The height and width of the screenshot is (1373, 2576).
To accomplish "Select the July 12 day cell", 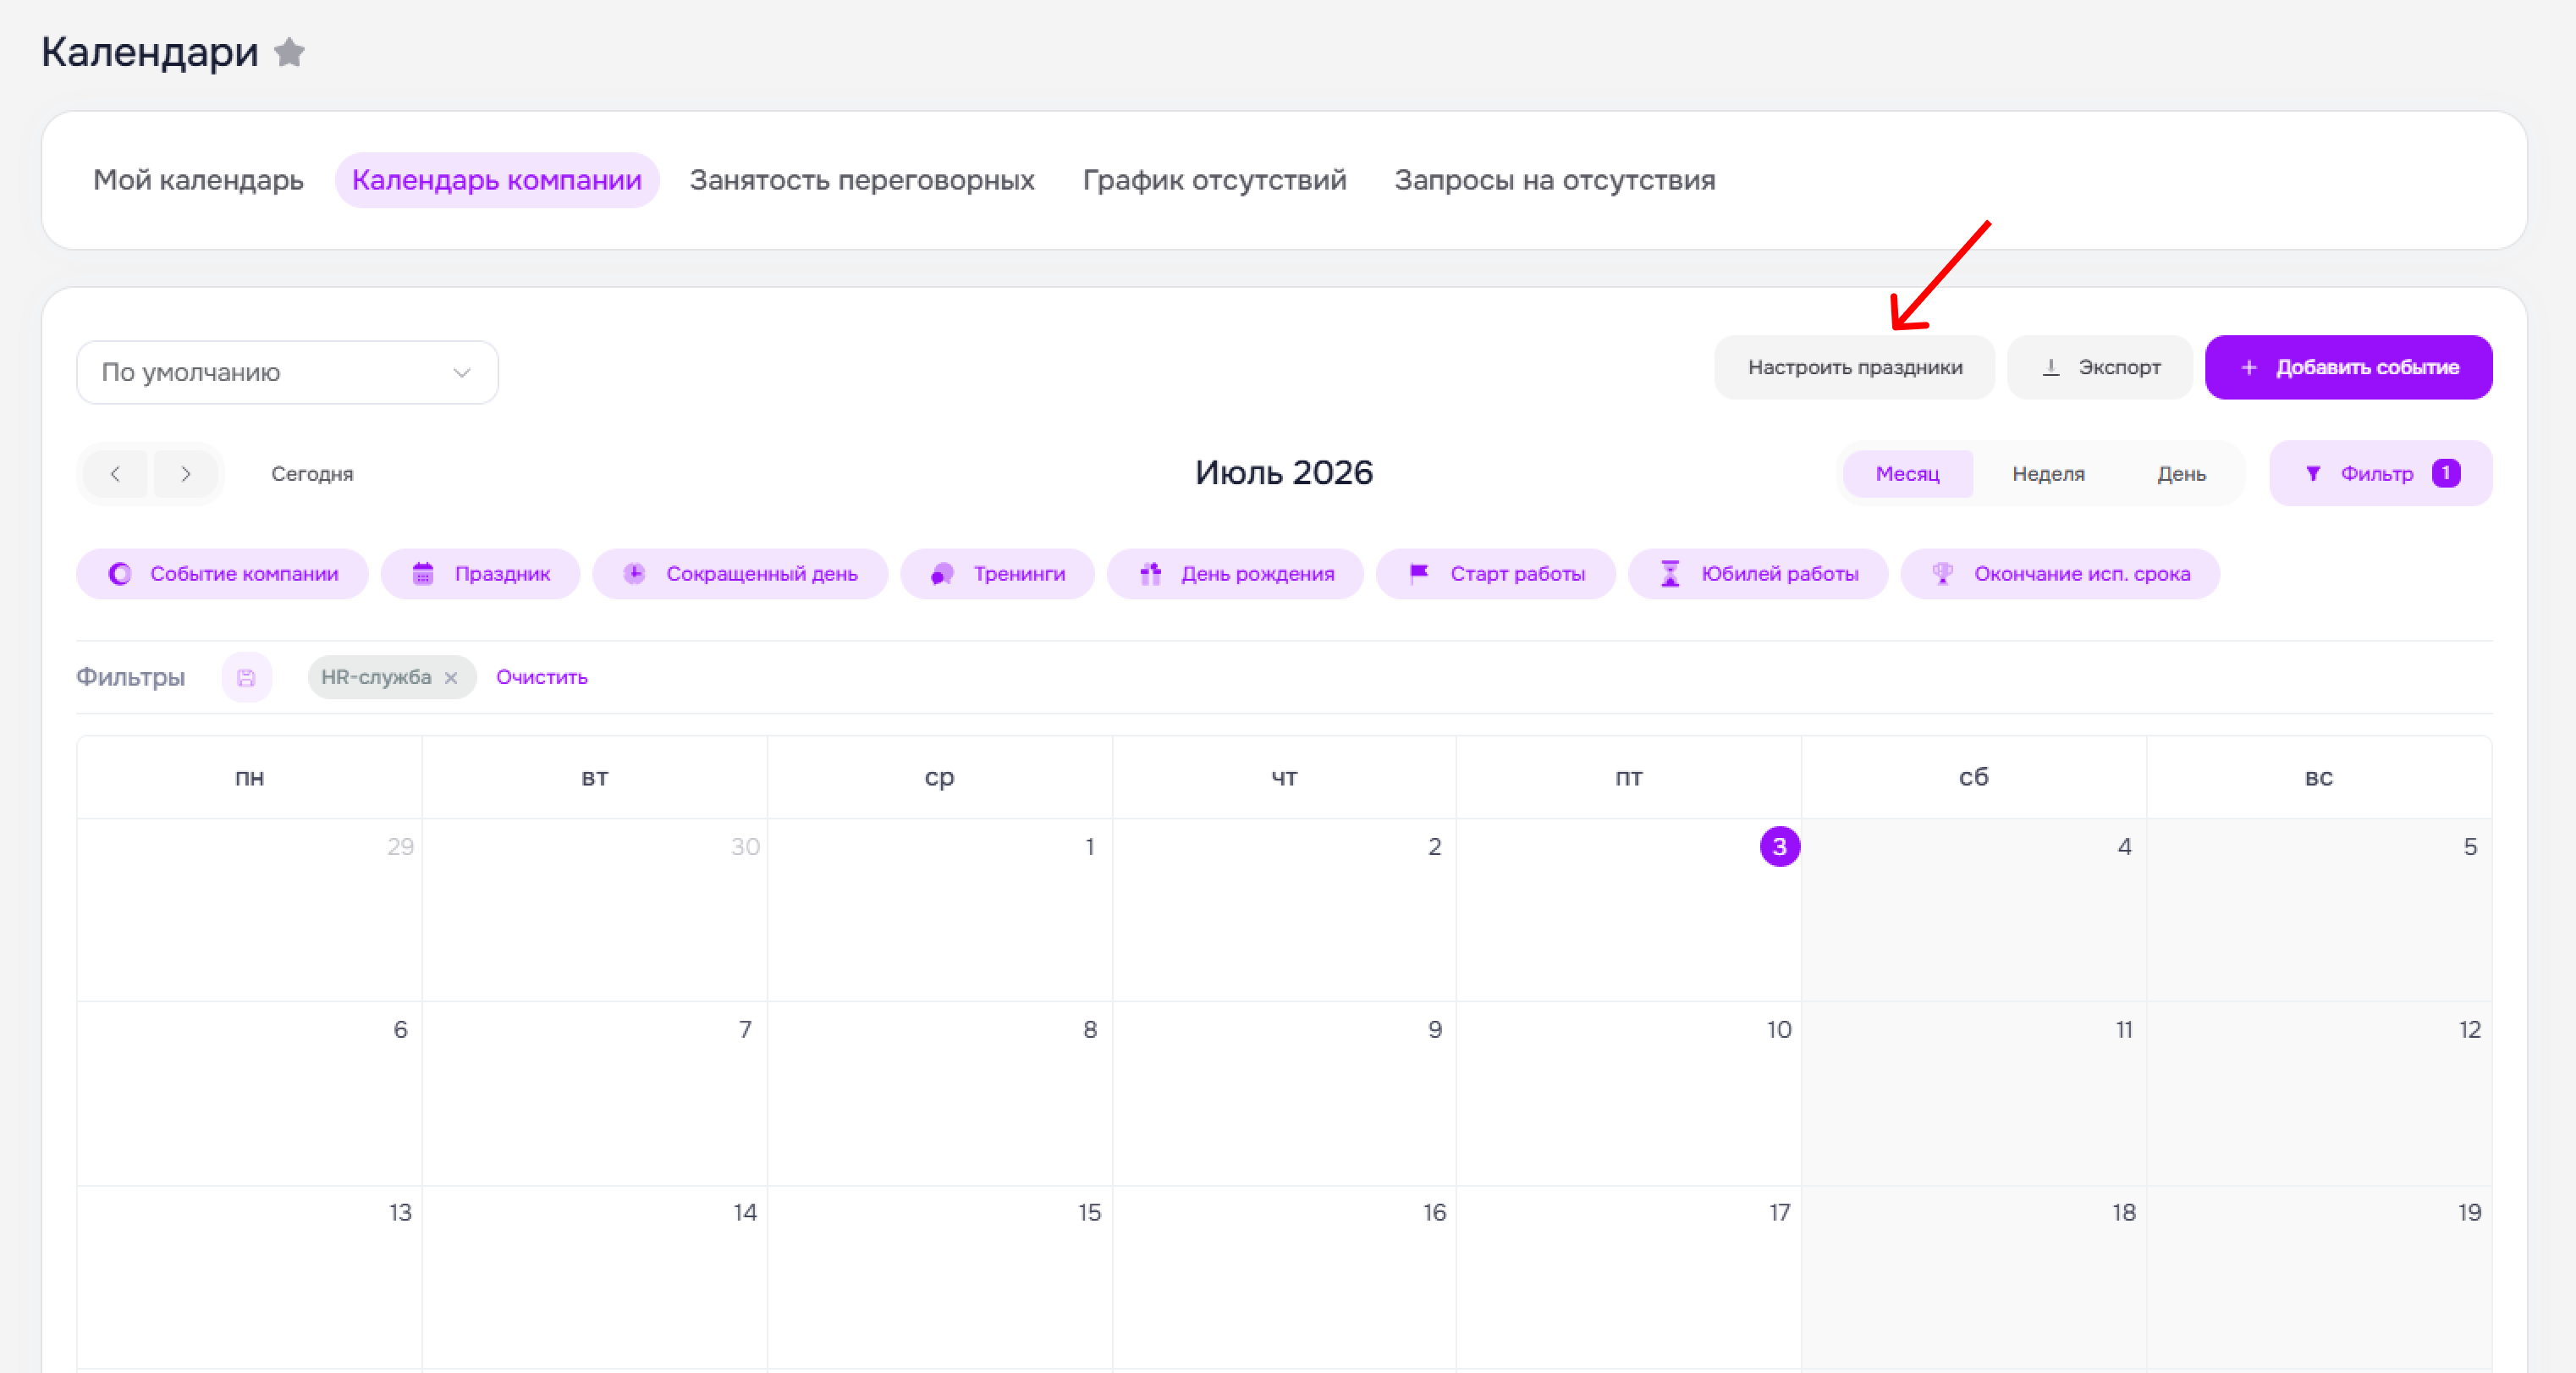I will [2319, 1094].
